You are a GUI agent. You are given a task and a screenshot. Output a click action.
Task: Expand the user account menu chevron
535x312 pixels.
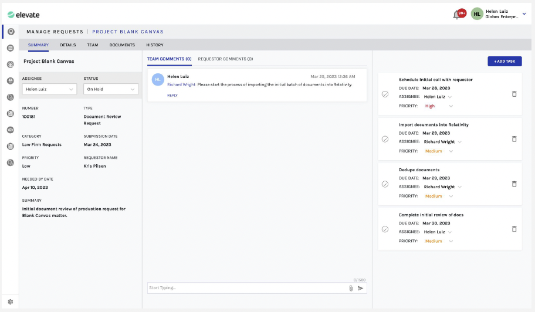524,14
